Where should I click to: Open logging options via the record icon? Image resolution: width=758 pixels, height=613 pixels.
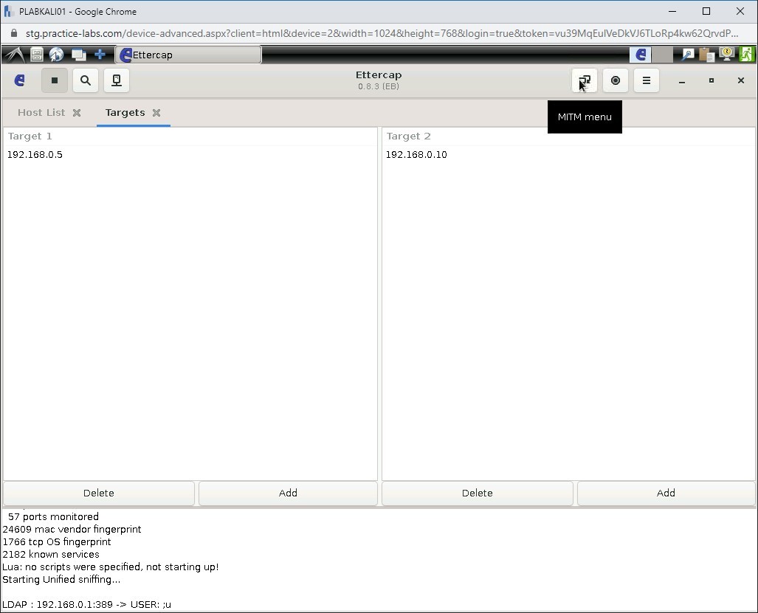[616, 80]
